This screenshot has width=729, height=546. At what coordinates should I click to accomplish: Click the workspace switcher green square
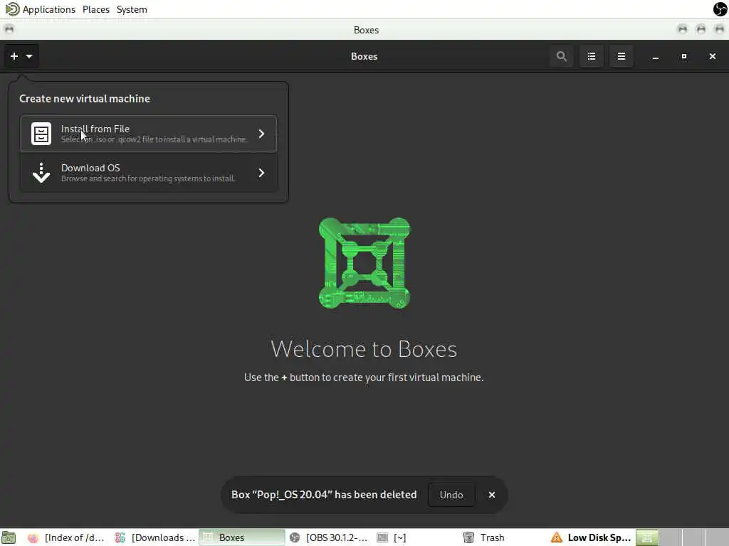click(x=647, y=537)
